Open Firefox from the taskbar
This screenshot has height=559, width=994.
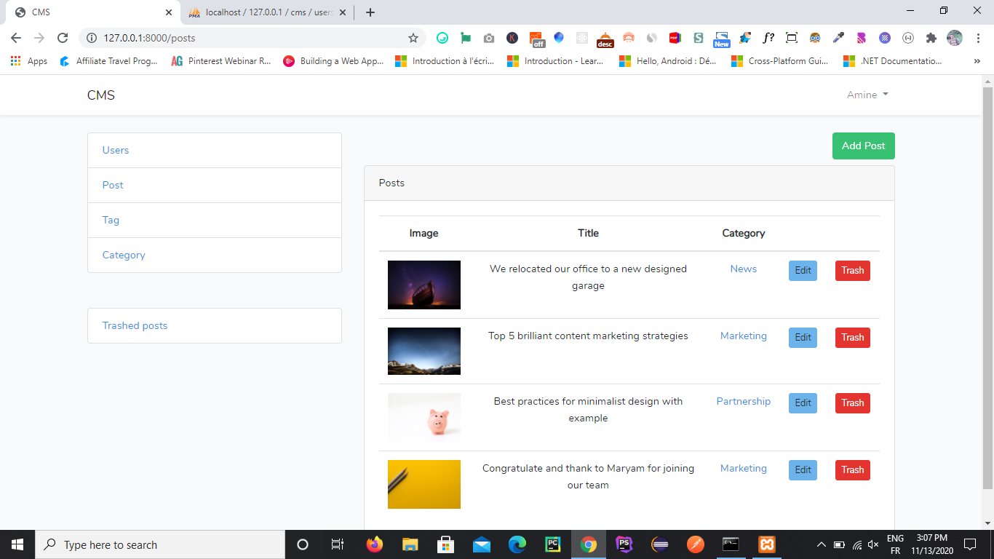tap(375, 544)
